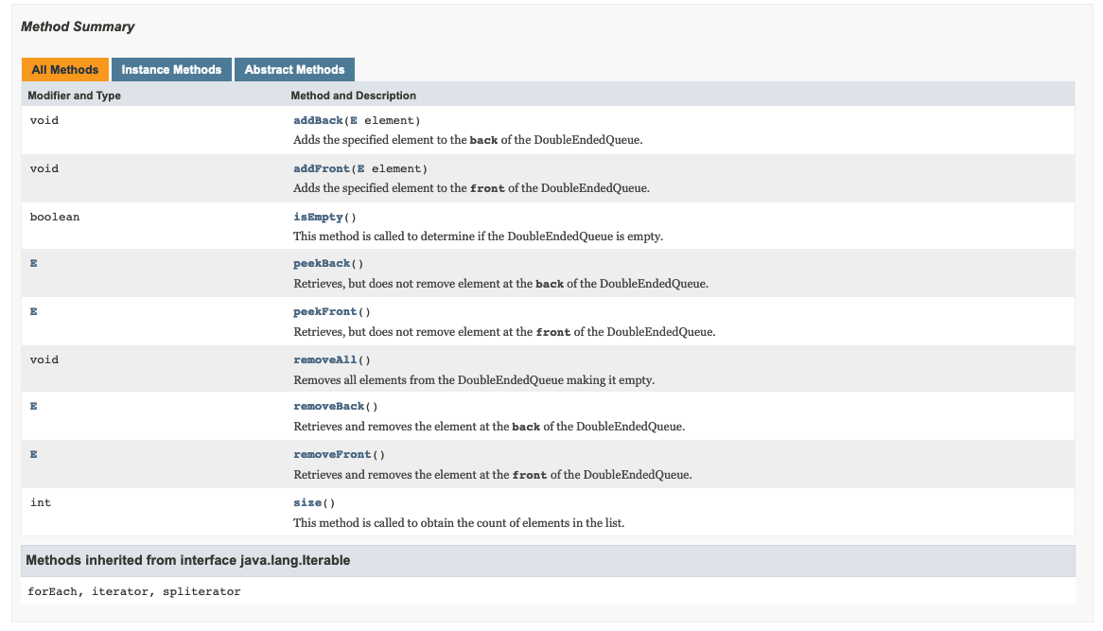1103x631 pixels.
Task: Select the All Methods tab
Action: coord(64,69)
